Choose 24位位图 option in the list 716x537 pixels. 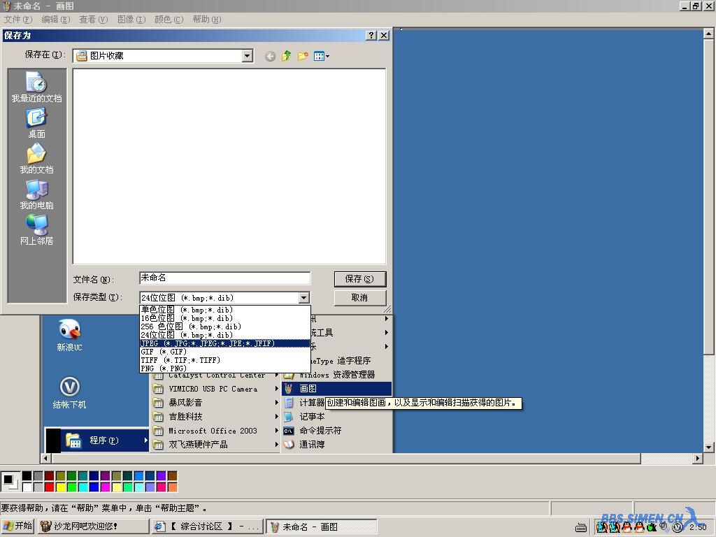tap(224, 335)
